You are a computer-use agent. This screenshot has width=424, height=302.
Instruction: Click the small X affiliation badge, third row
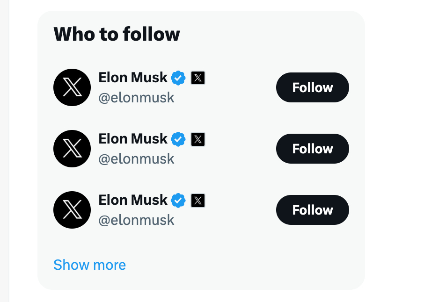click(198, 201)
